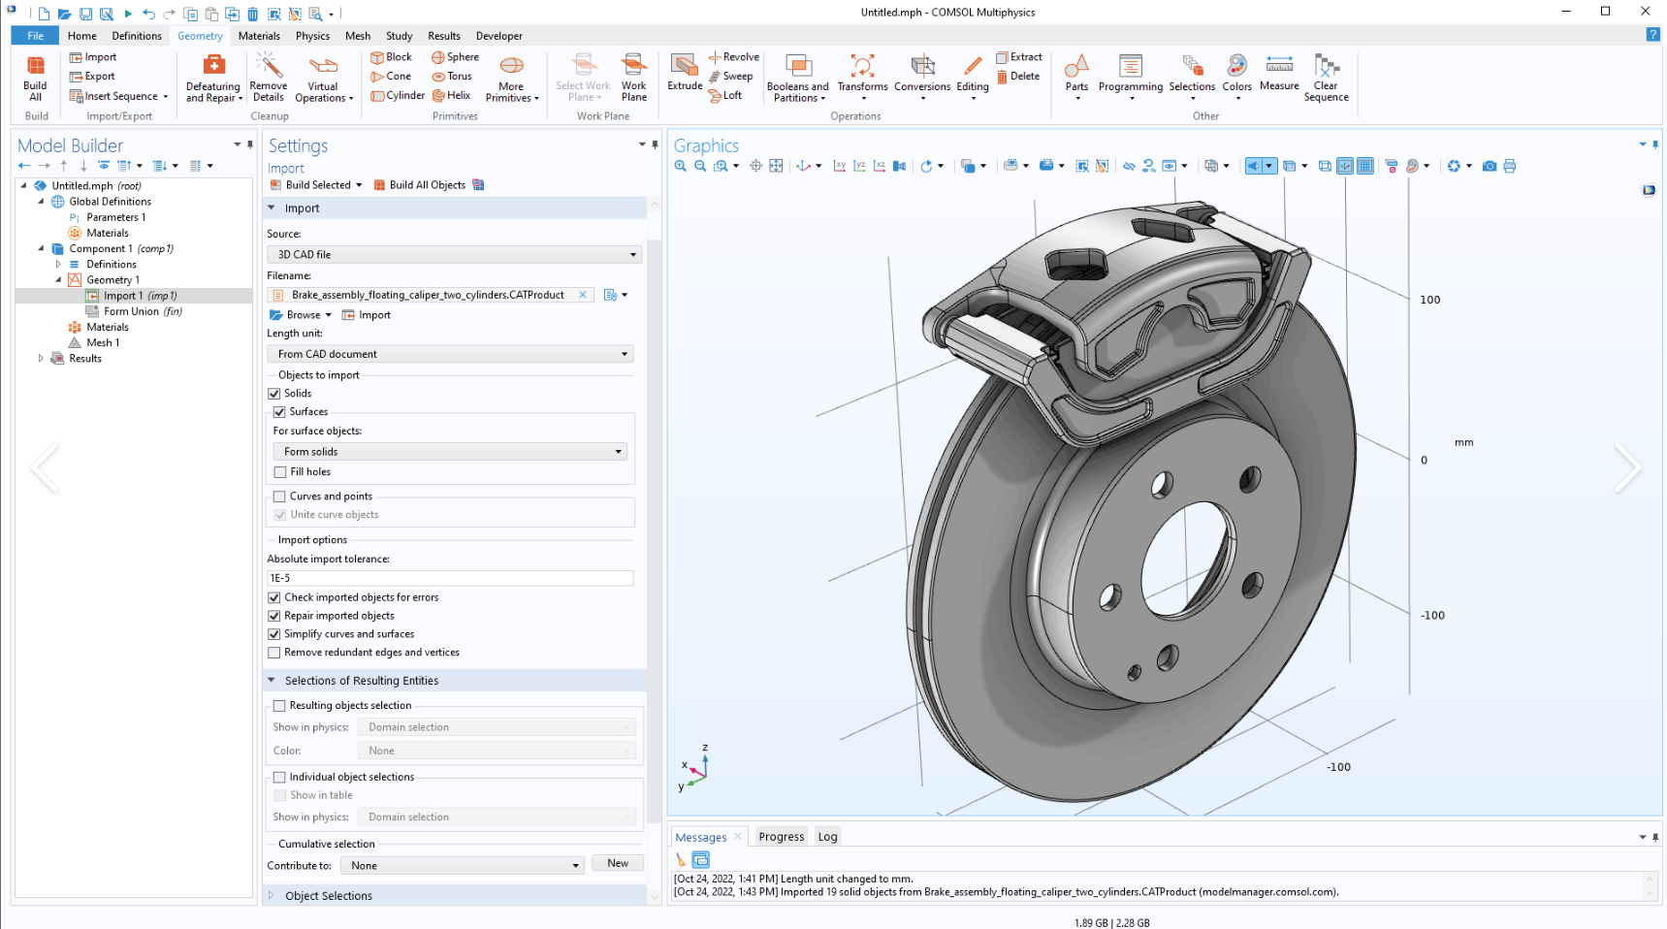
Task: Add a Cone primitive
Action: point(391,77)
